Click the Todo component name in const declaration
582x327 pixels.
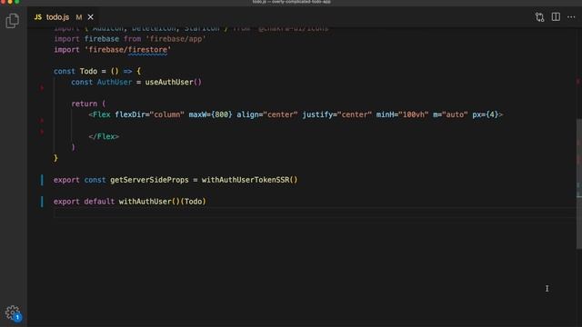pos(88,71)
